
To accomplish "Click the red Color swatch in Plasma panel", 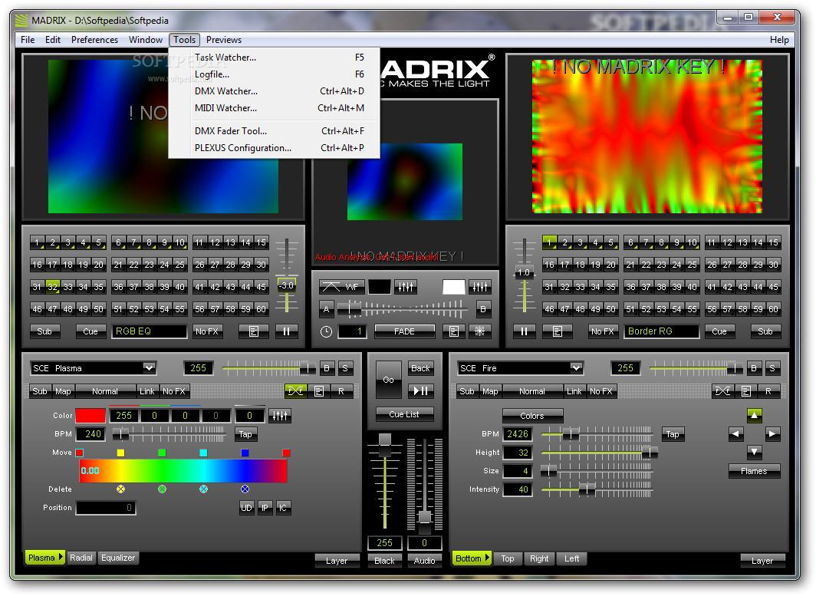I will pos(90,416).
